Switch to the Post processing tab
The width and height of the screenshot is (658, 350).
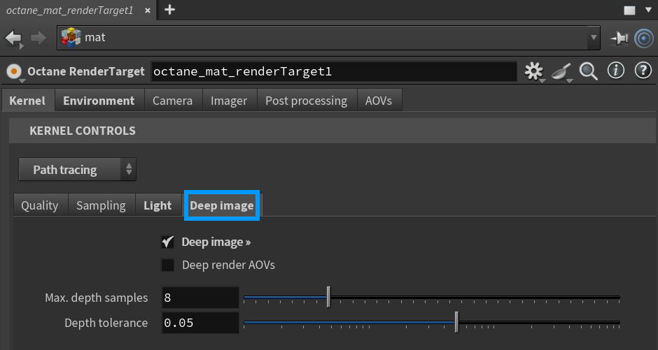pyautogui.click(x=306, y=101)
